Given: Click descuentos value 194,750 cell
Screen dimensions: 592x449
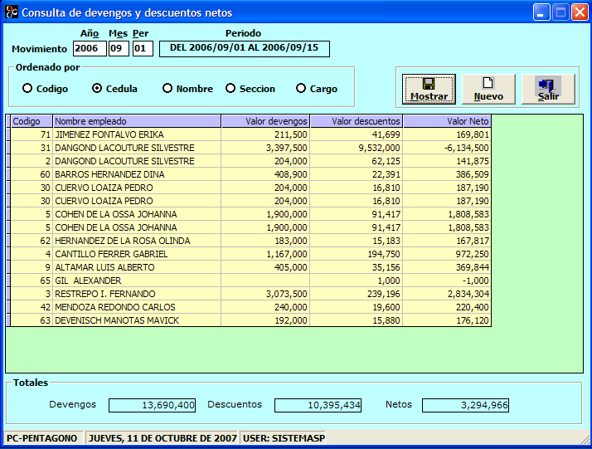Looking at the screenshot, I should [x=357, y=254].
